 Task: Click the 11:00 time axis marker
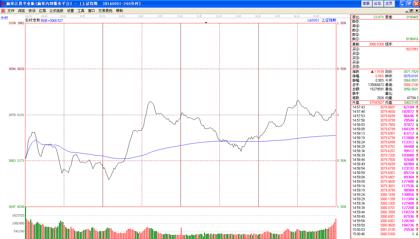[x=141, y=16]
